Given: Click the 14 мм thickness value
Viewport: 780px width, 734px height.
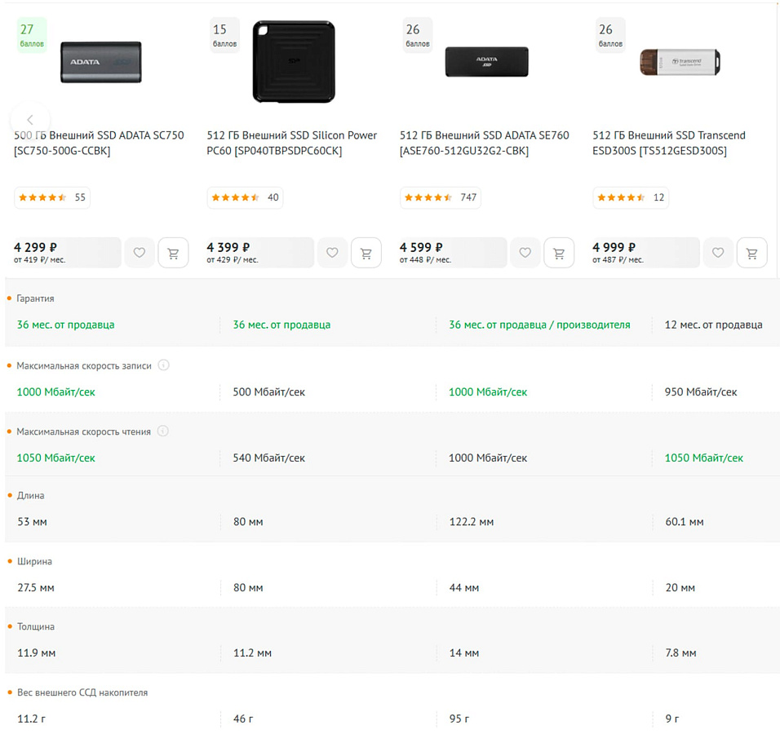Looking at the screenshot, I should point(463,653).
